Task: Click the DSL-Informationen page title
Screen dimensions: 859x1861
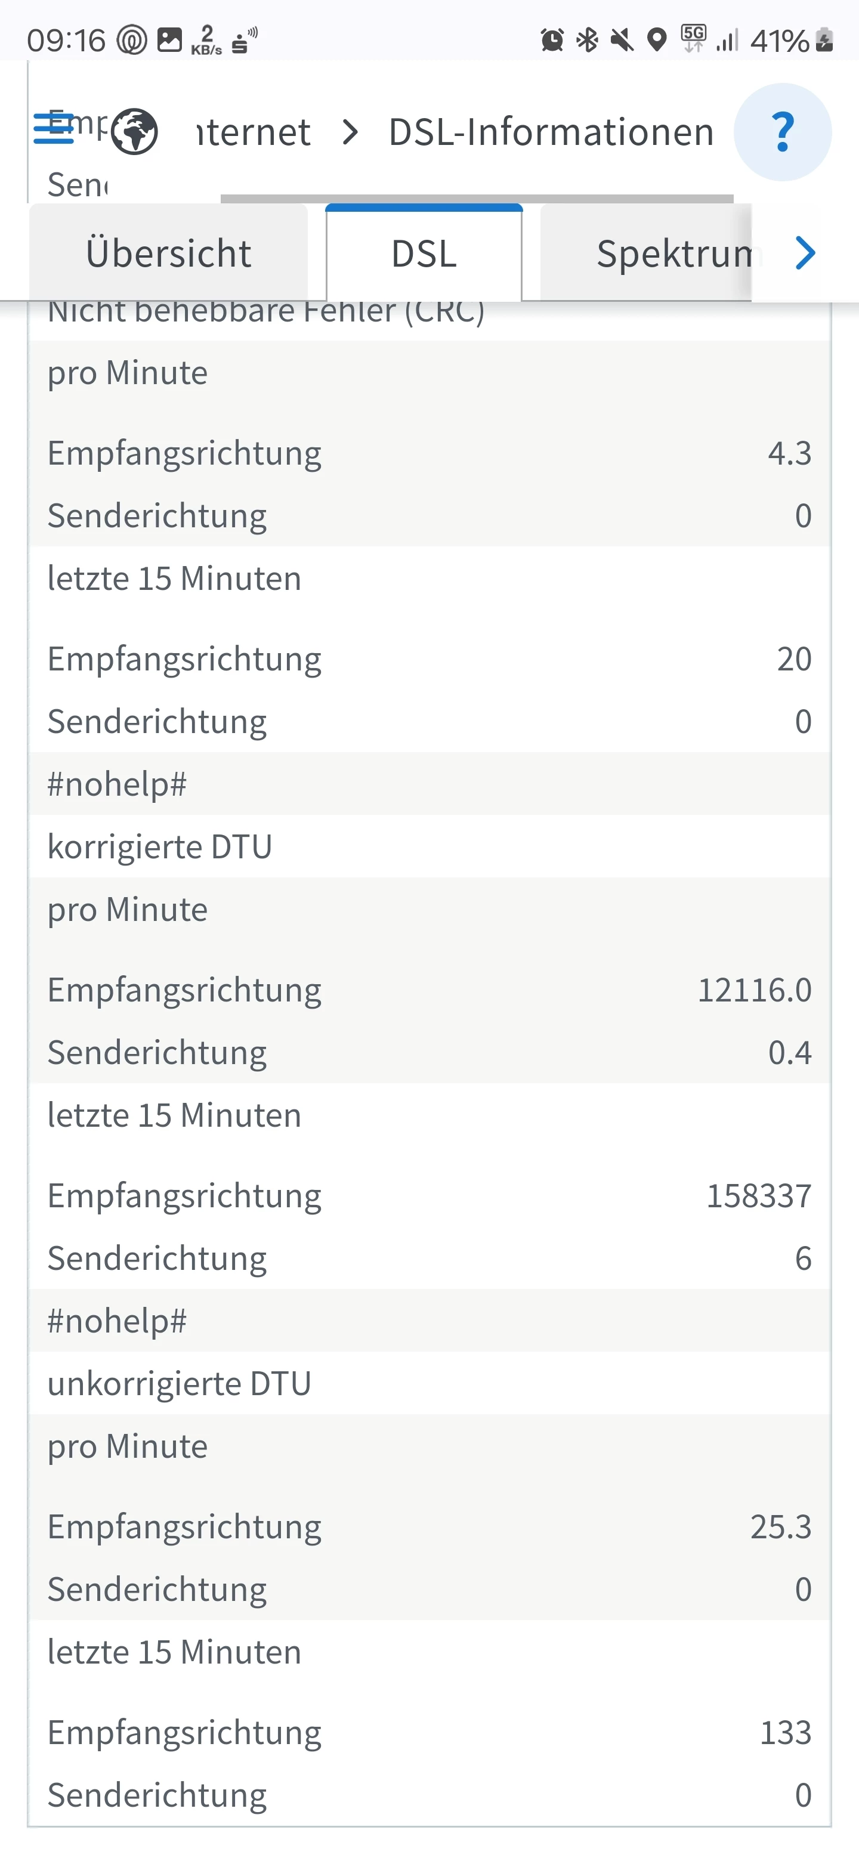Action: tap(551, 132)
